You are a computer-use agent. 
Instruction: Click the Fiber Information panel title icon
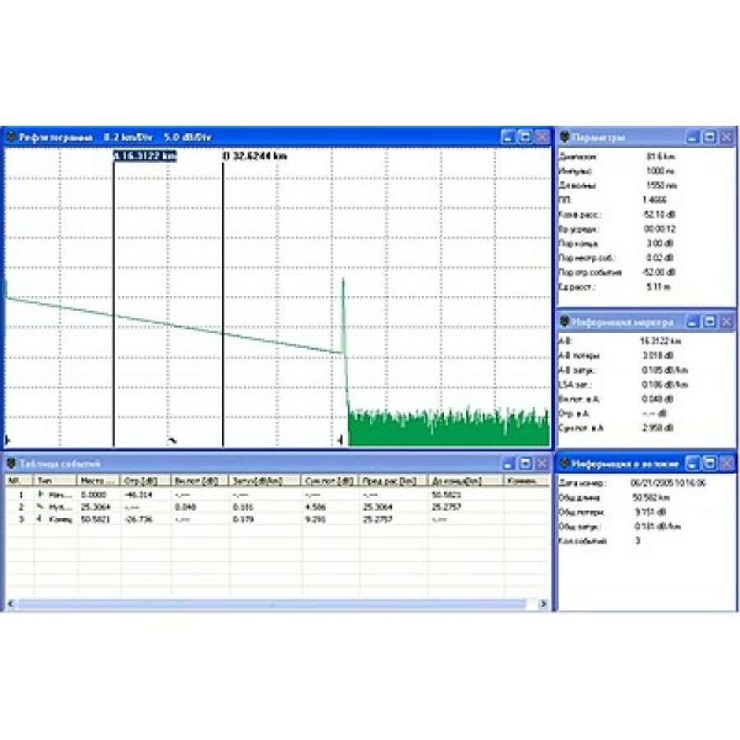tap(564, 464)
